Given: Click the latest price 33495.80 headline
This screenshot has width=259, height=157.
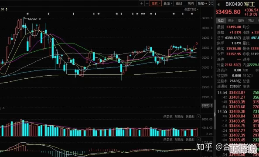Looking at the screenshot, I should tap(228, 12).
